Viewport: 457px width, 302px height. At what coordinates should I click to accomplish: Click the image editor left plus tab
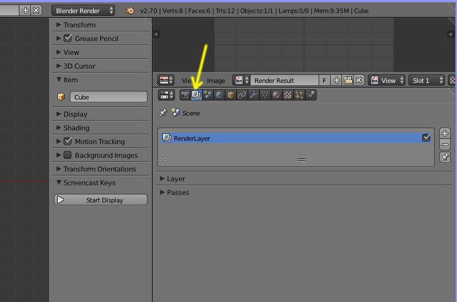click(x=156, y=34)
